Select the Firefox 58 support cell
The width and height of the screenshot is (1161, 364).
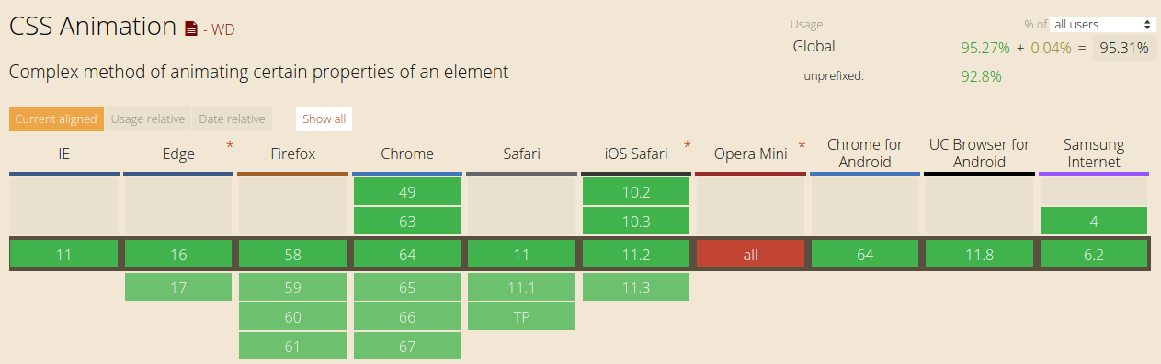click(x=292, y=255)
